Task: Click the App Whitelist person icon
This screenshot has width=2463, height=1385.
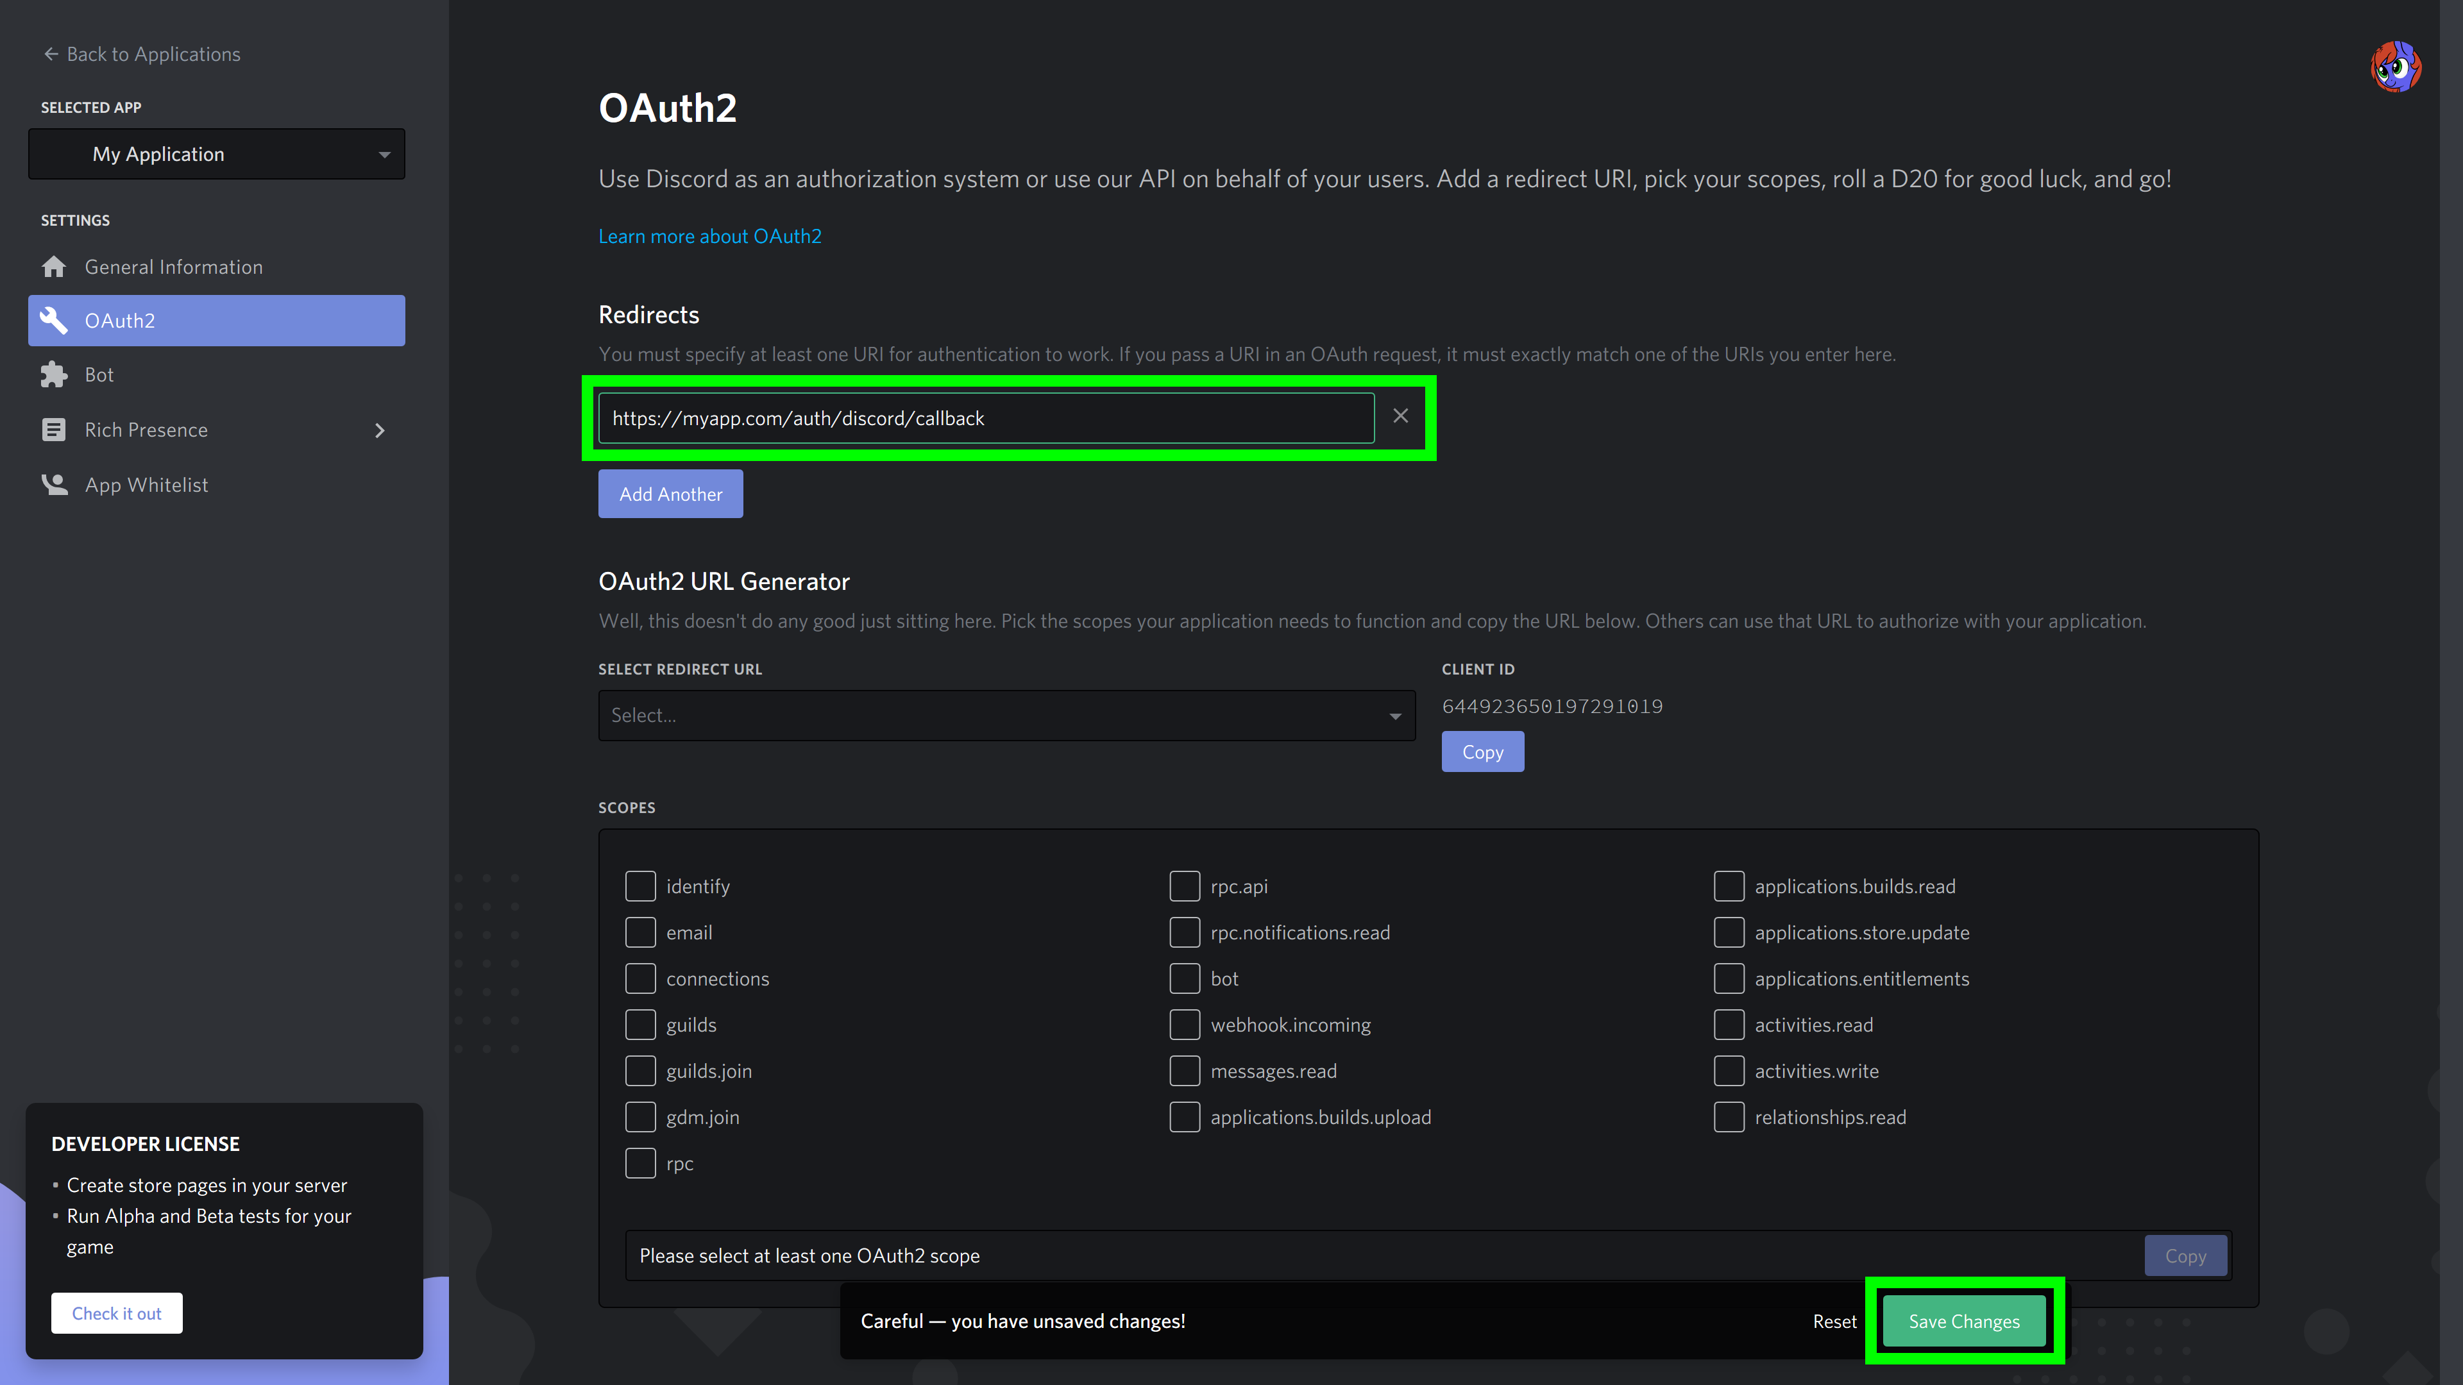Action: click(53, 485)
